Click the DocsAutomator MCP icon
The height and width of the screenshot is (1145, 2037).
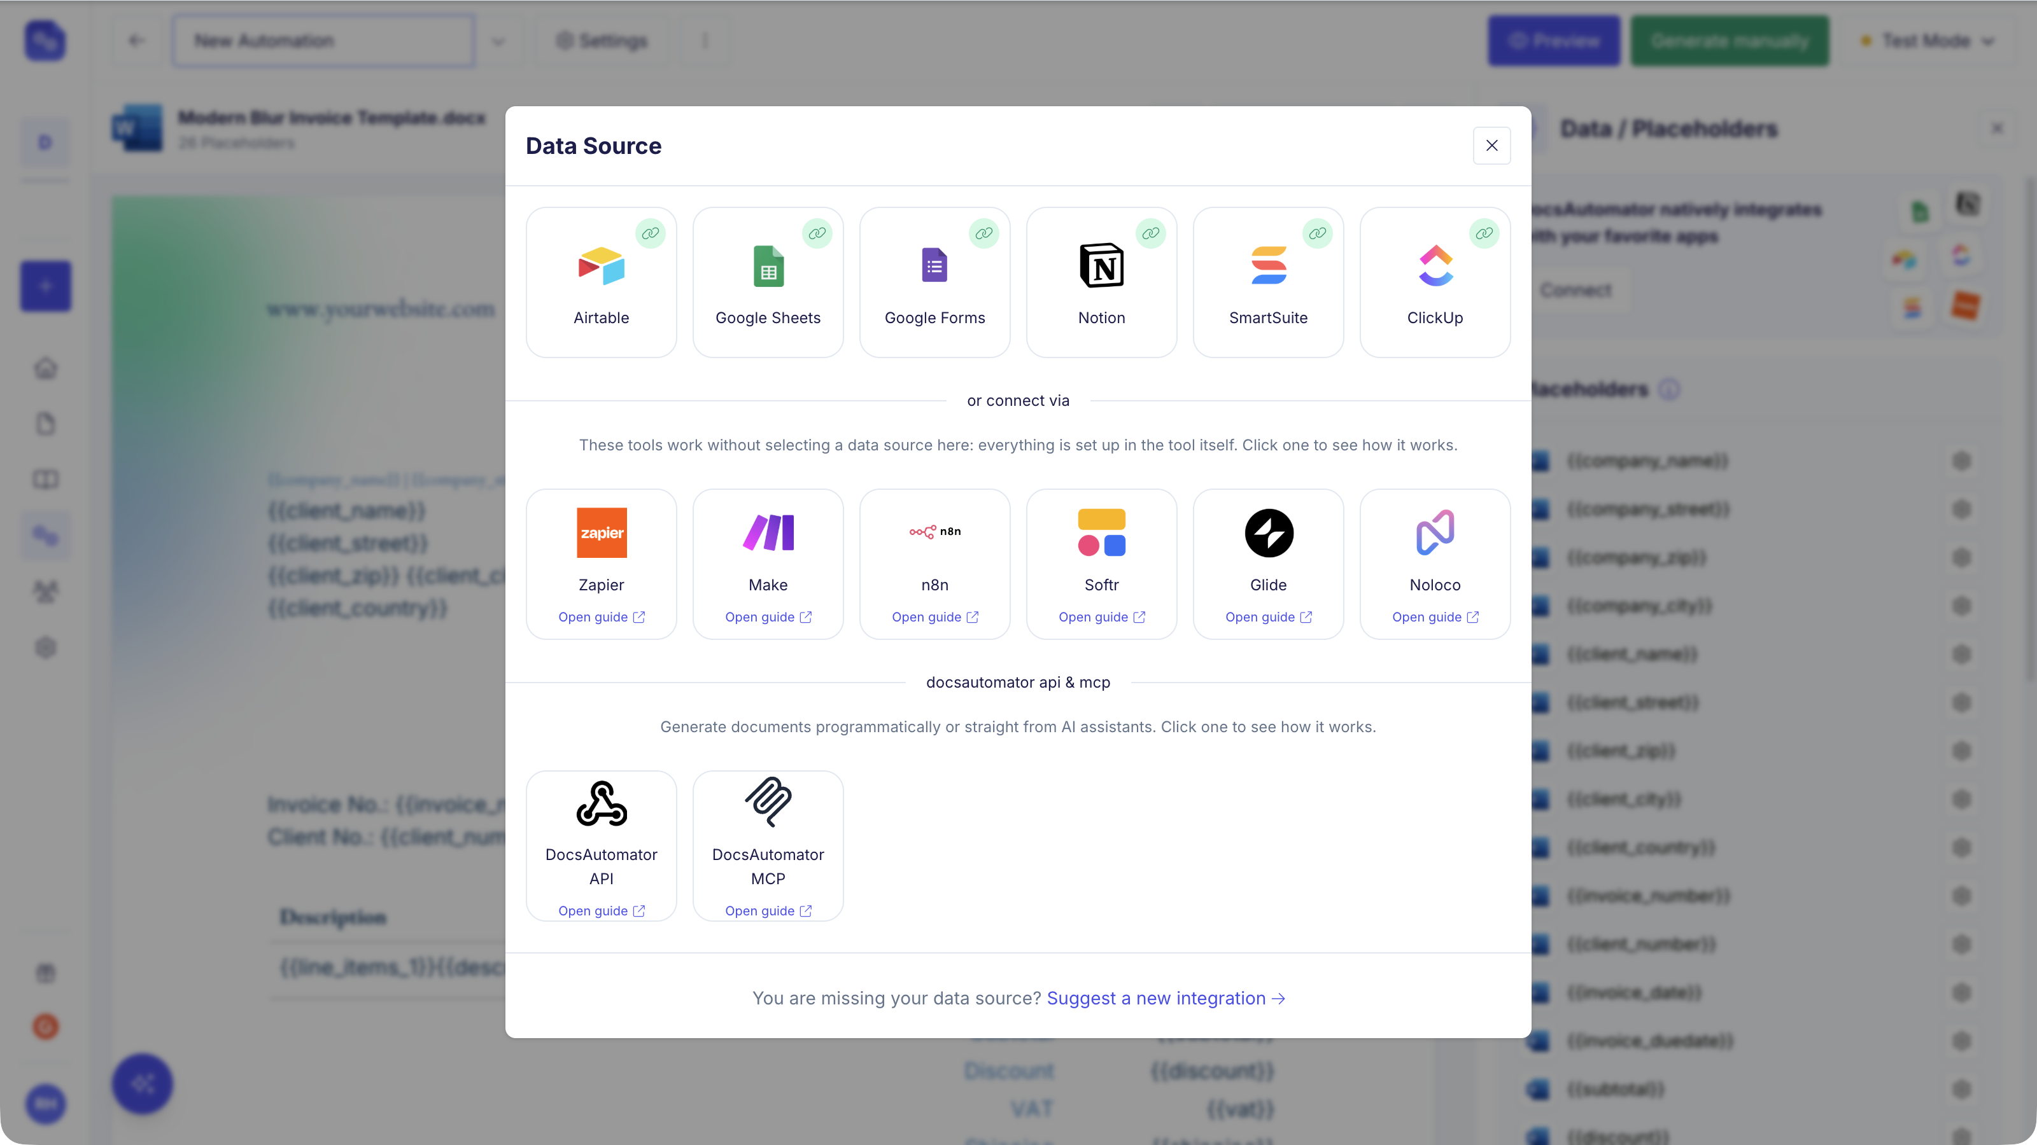pyautogui.click(x=768, y=802)
